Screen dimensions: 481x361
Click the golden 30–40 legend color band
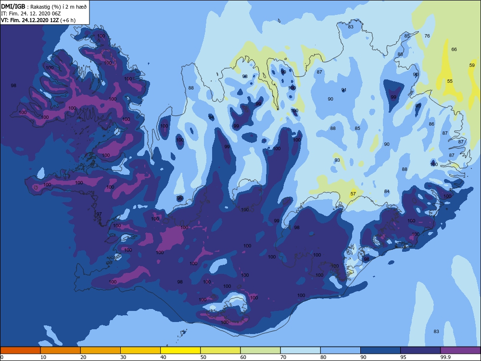(140, 350)
